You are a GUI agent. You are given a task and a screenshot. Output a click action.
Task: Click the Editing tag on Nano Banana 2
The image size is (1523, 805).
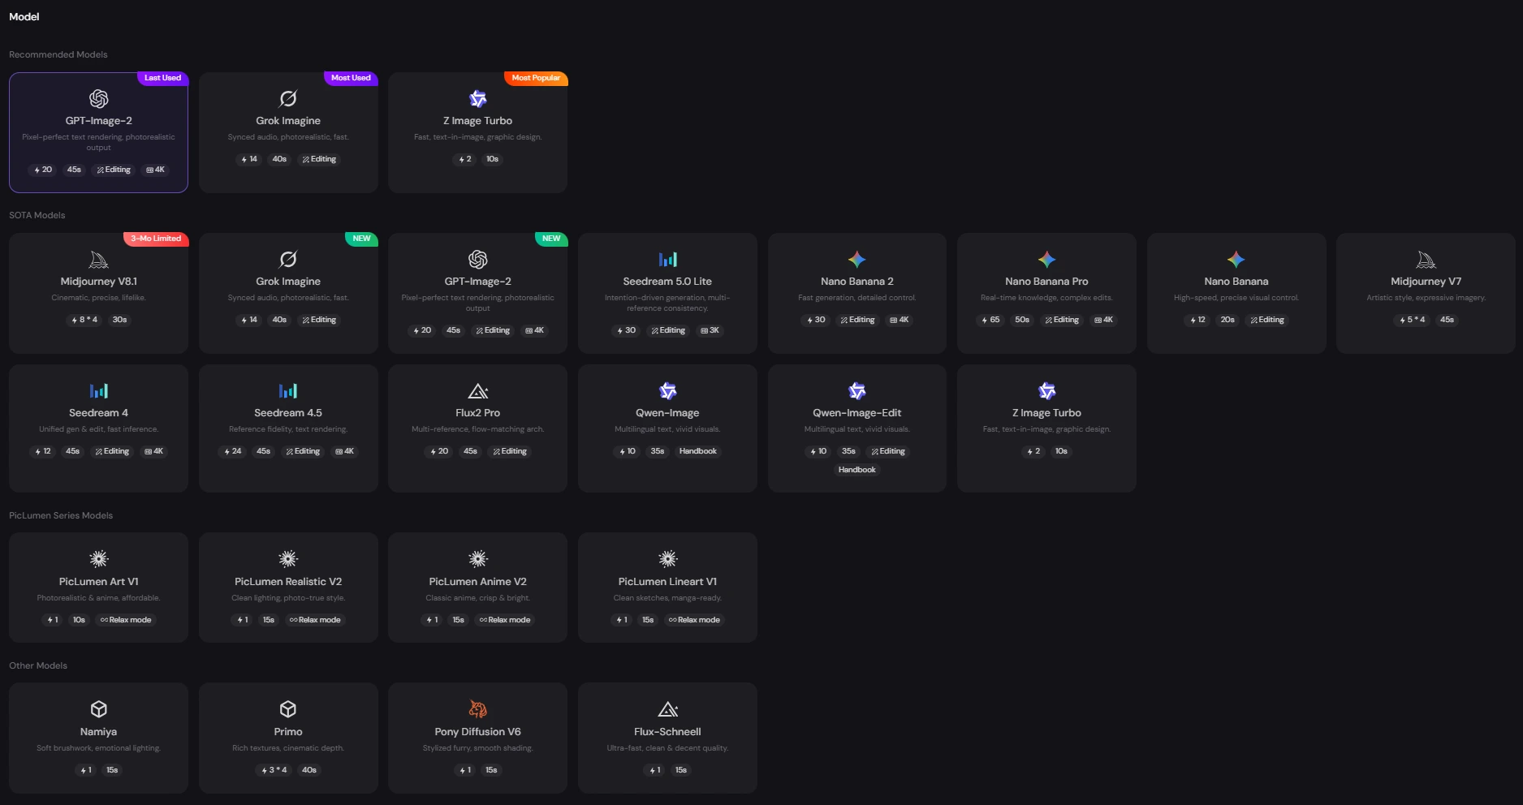(857, 320)
